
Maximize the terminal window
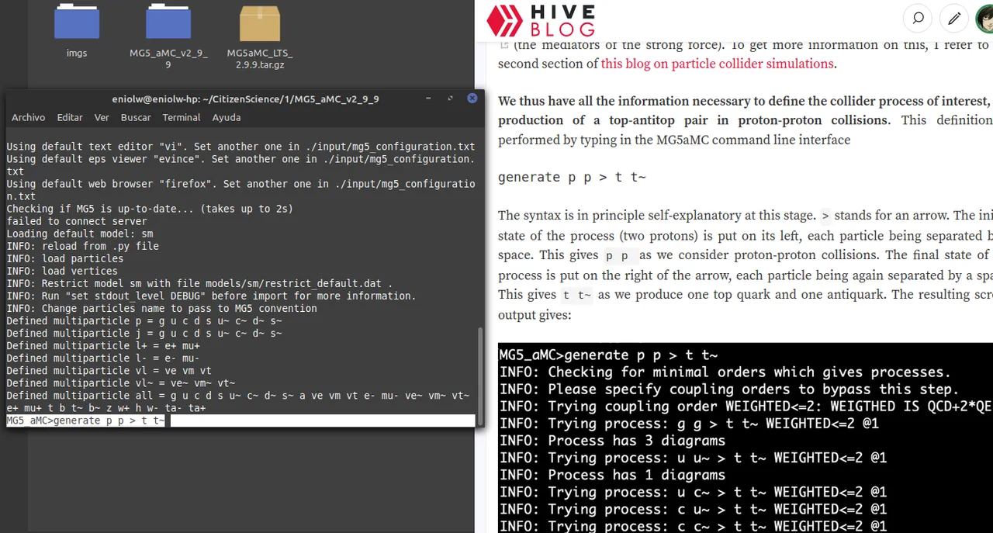click(450, 99)
